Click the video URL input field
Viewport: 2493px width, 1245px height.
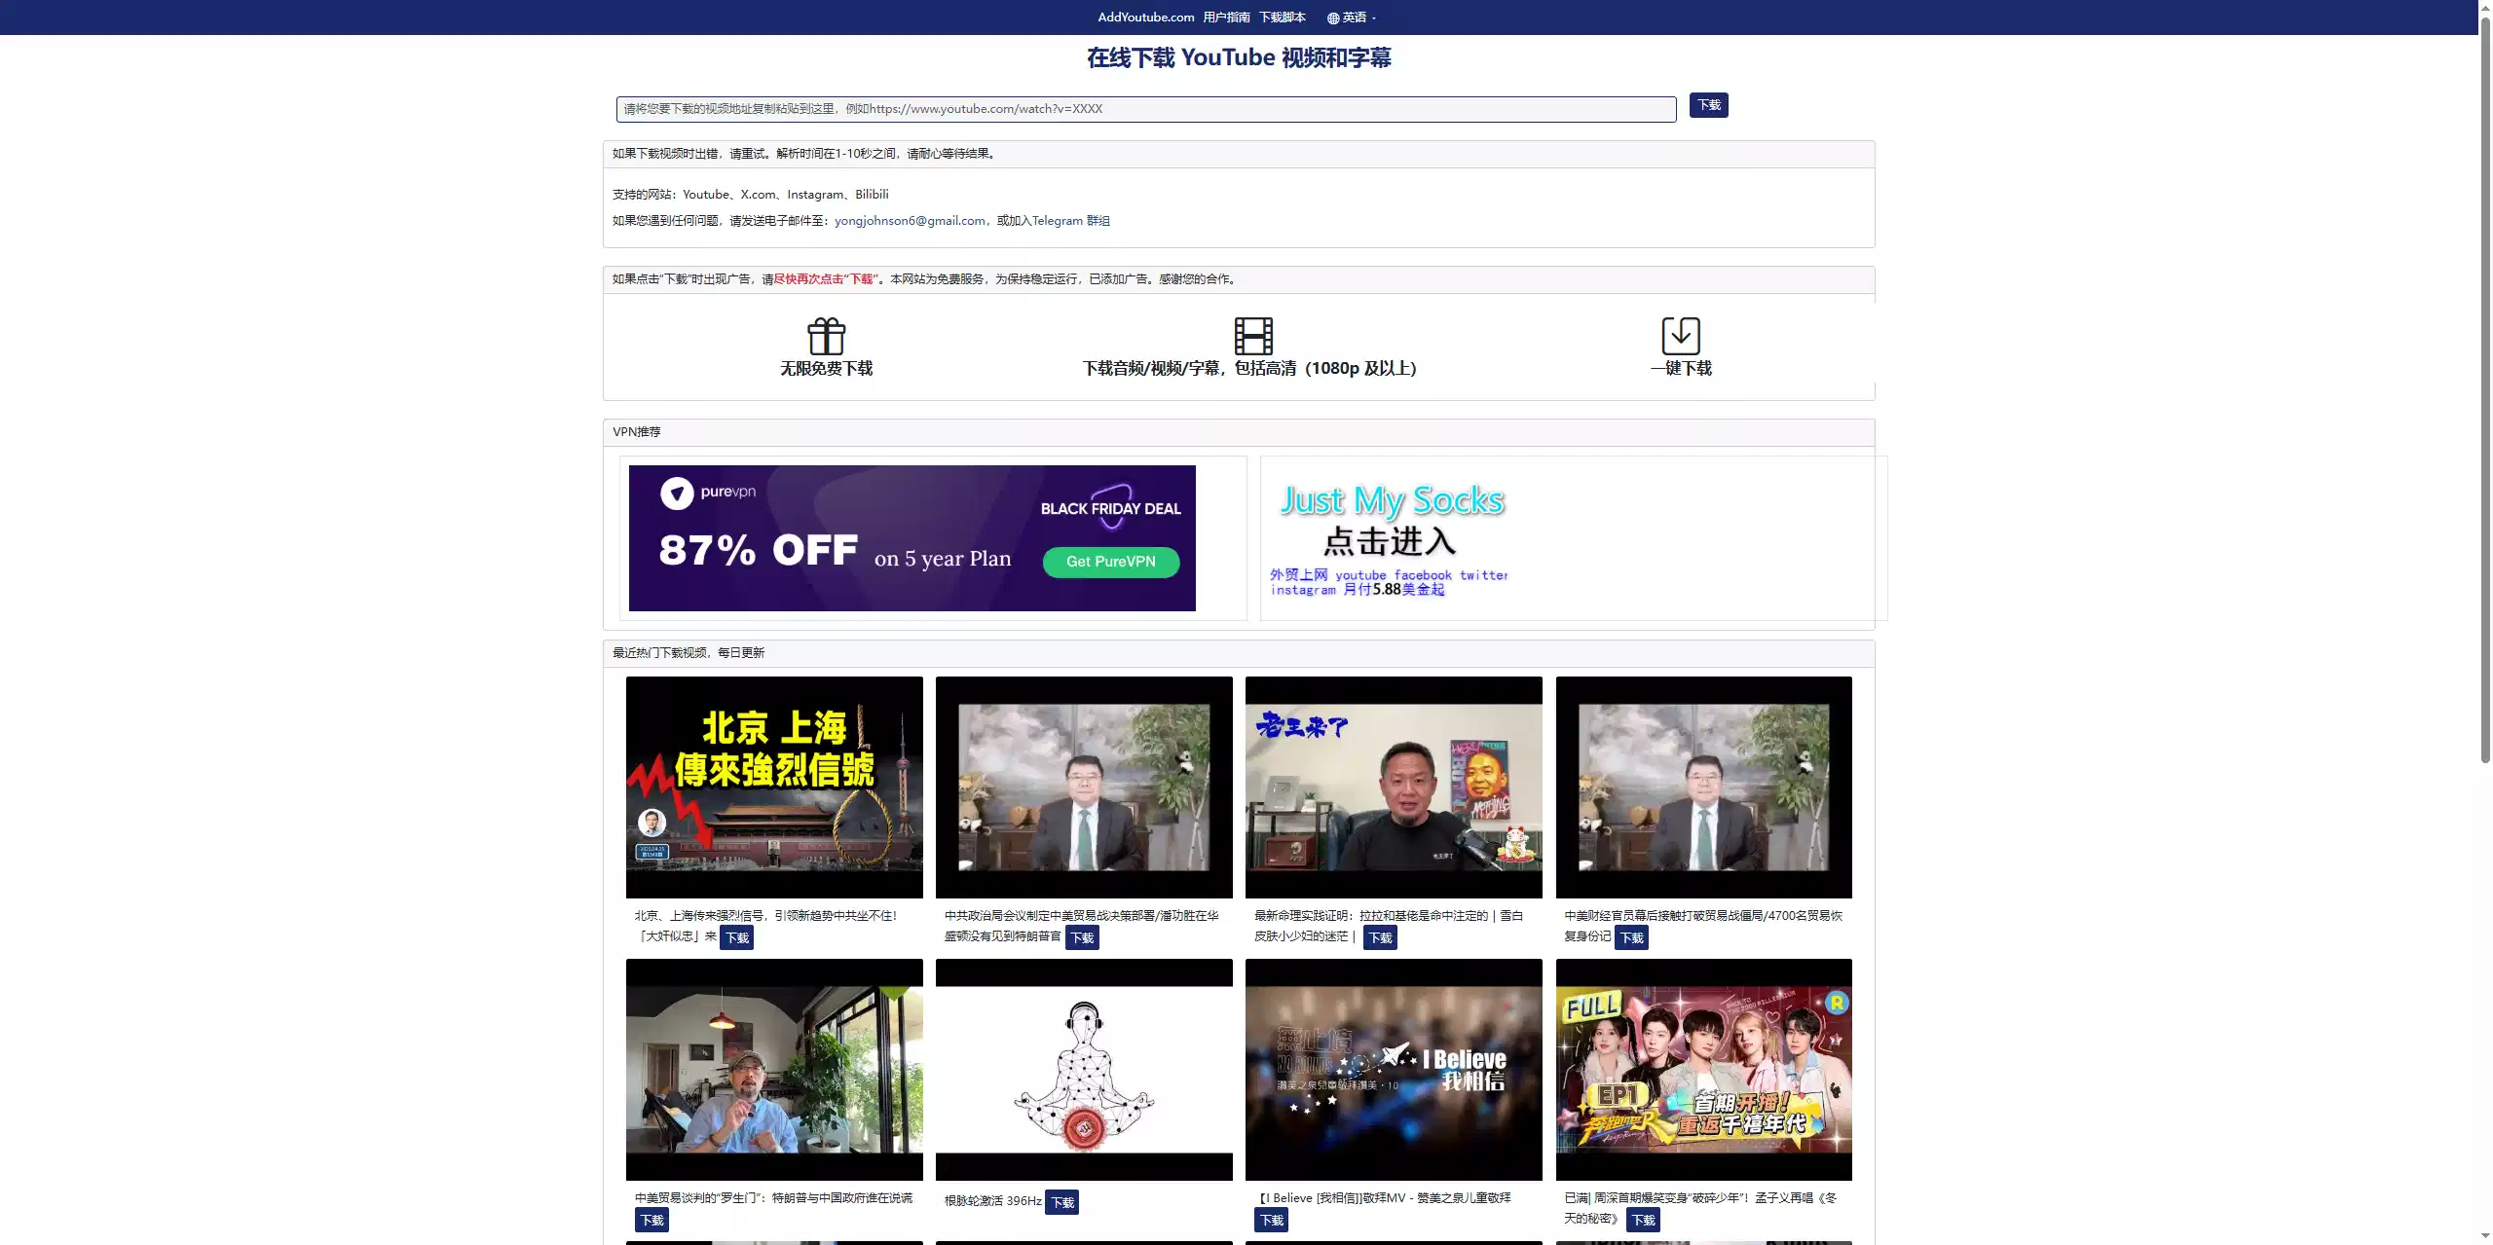[1145, 109]
